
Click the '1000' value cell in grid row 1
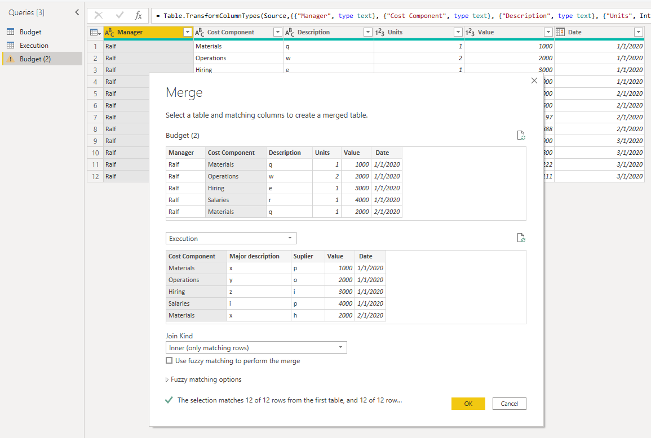click(509, 47)
